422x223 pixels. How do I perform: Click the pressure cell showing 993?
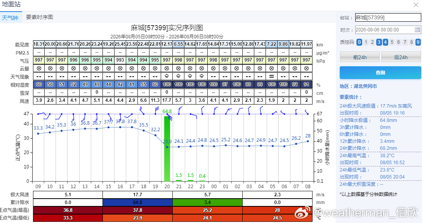120,60
